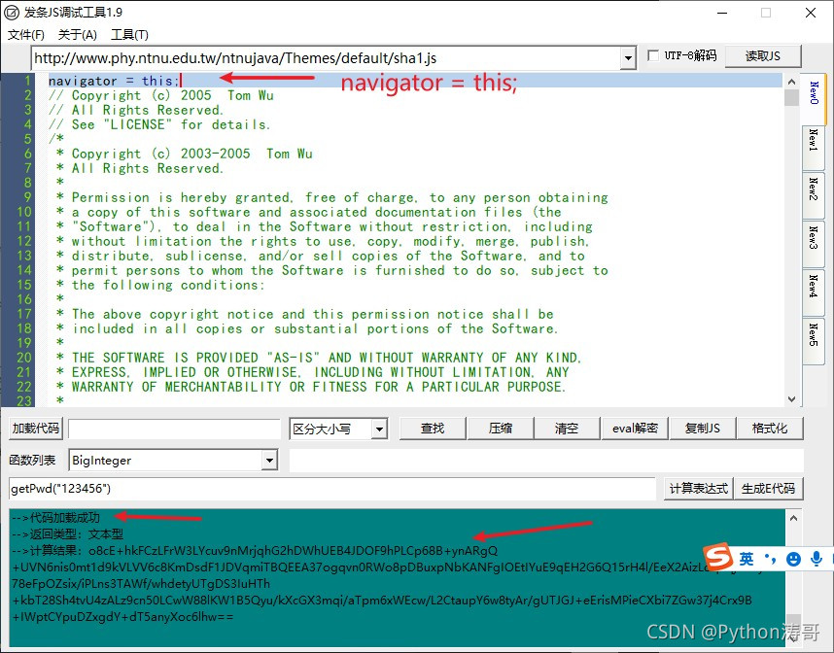Toggle the UTF-8解码 checkbox
This screenshot has height=653, width=834.
pyautogui.click(x=653, y=55)
